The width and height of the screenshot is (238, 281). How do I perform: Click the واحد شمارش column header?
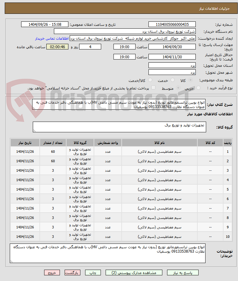pos(107,143)
